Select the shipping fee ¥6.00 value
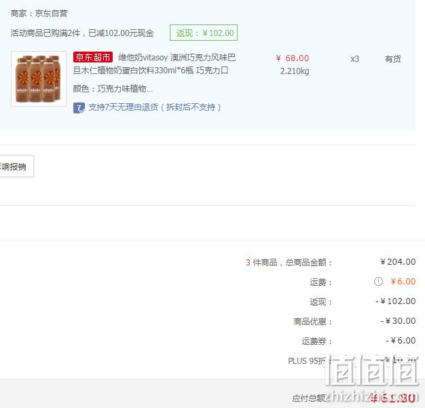Viewport: 425px width, 408px height. tap(403, 282)
